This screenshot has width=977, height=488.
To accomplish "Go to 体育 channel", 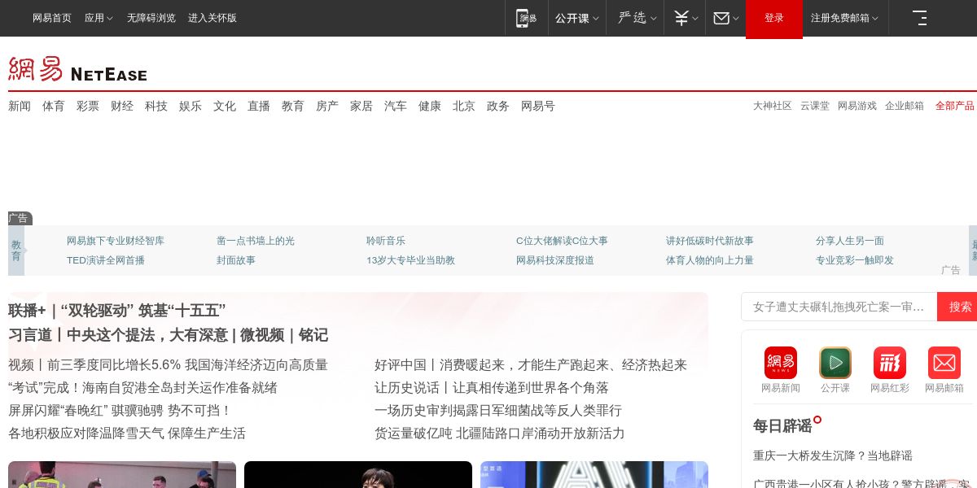I will coord(54,106).
